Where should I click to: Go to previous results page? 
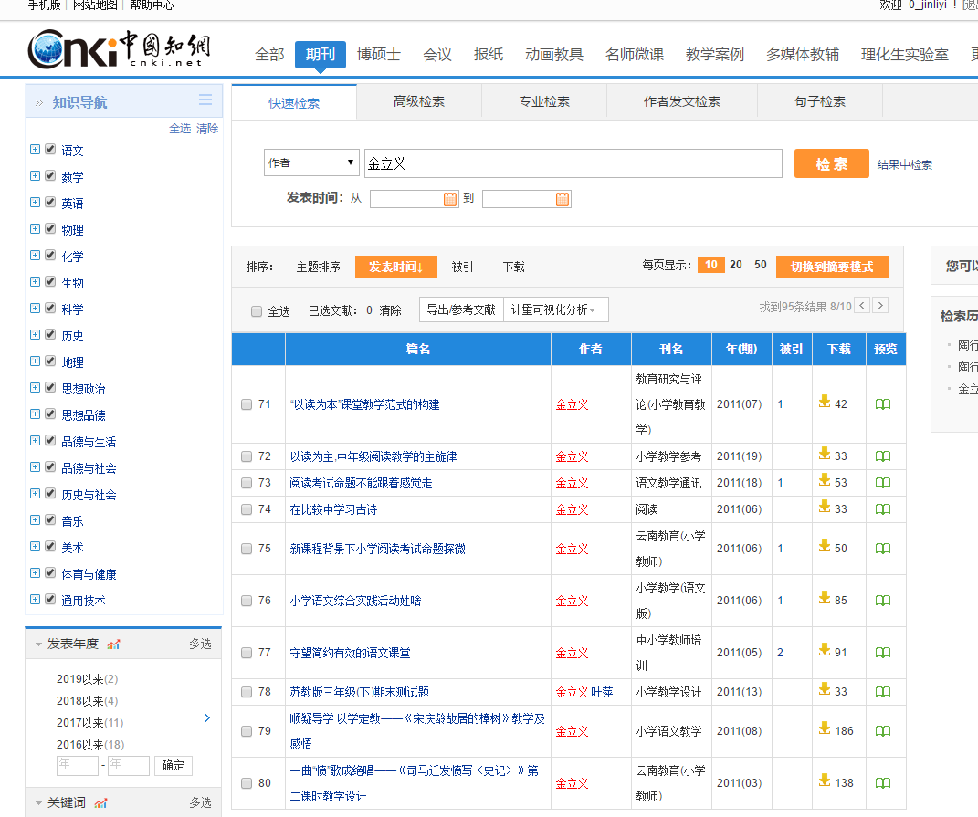point(862,306)
